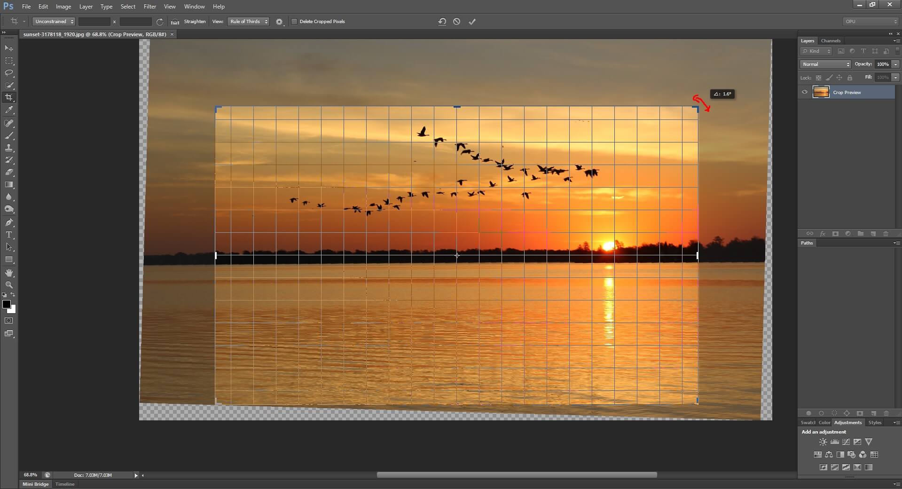
Task: Enable Delete Cropped Pixels checkbox
Action: 294,22
